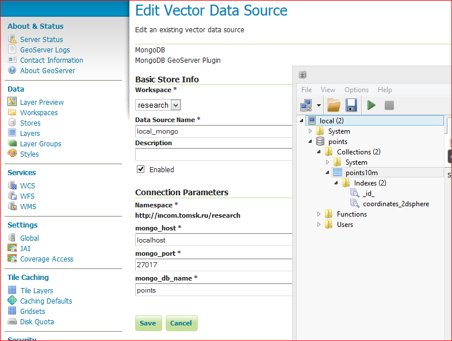Click the Gridsets icon in Tile Caching
The height and width of the screenshot is (341, 452).
click(12, 311)
